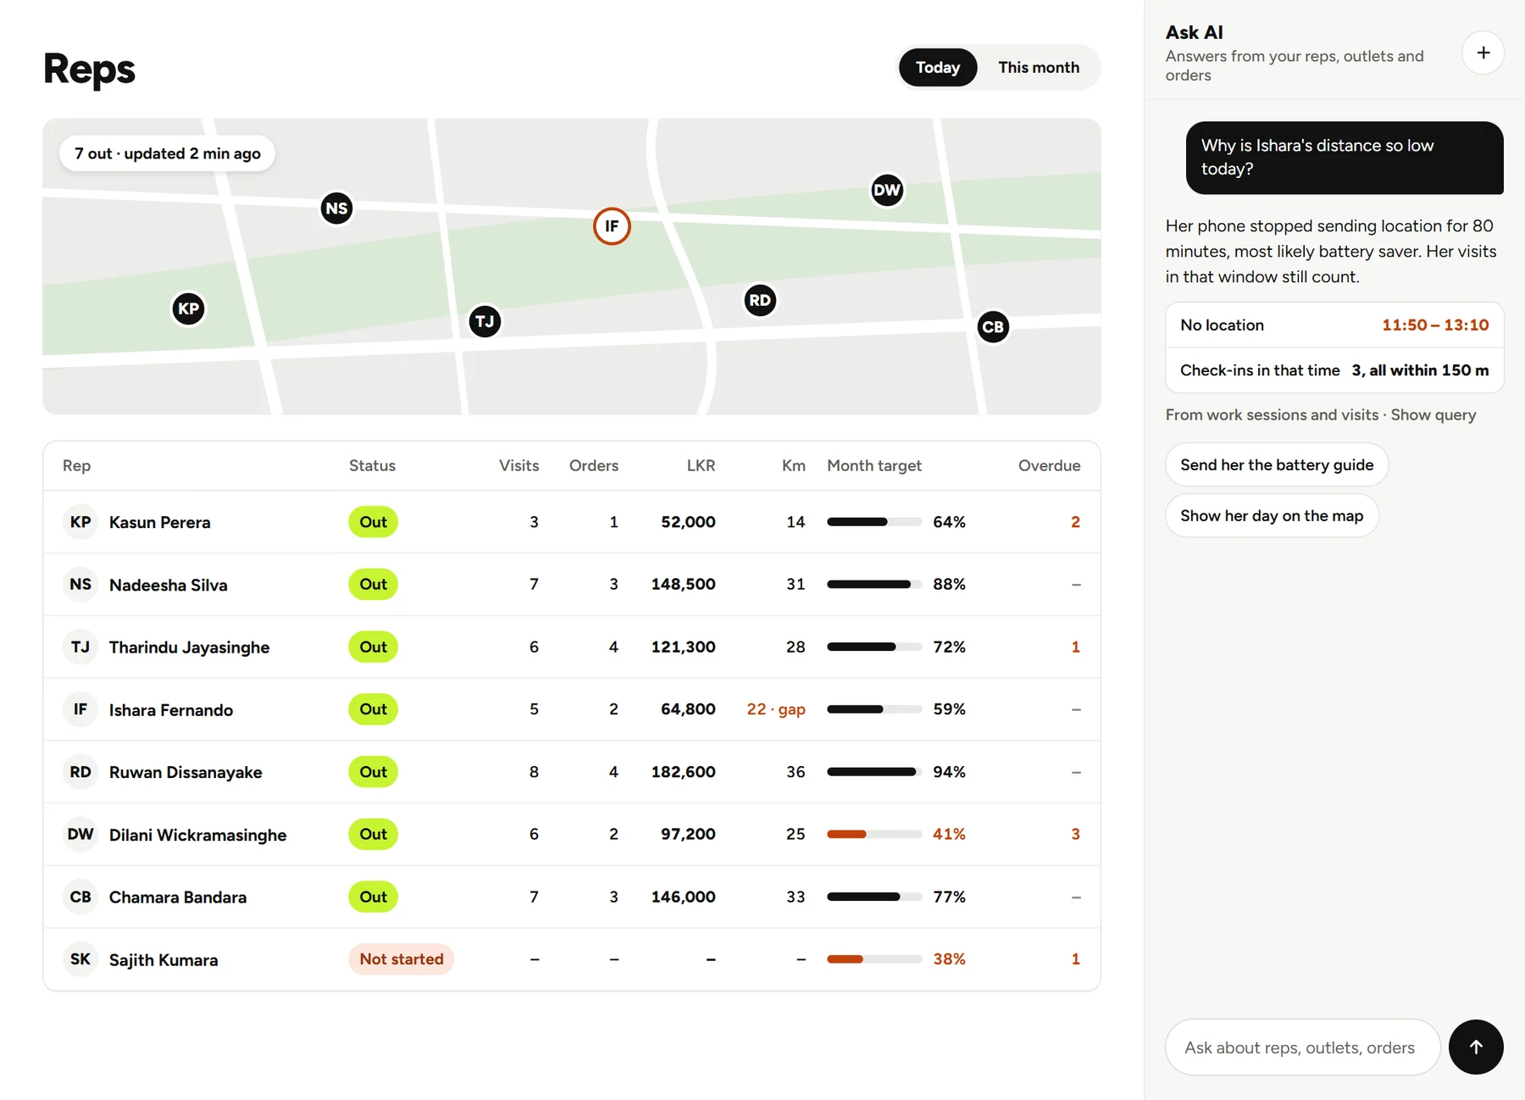This screenshot has height=1100, width=1525.
Task: Click Dilani Wickramasinghe's 41% month target bar
Action: [x=874, y=835]
